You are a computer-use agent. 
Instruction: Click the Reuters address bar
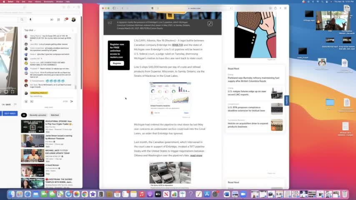(194, 8)
